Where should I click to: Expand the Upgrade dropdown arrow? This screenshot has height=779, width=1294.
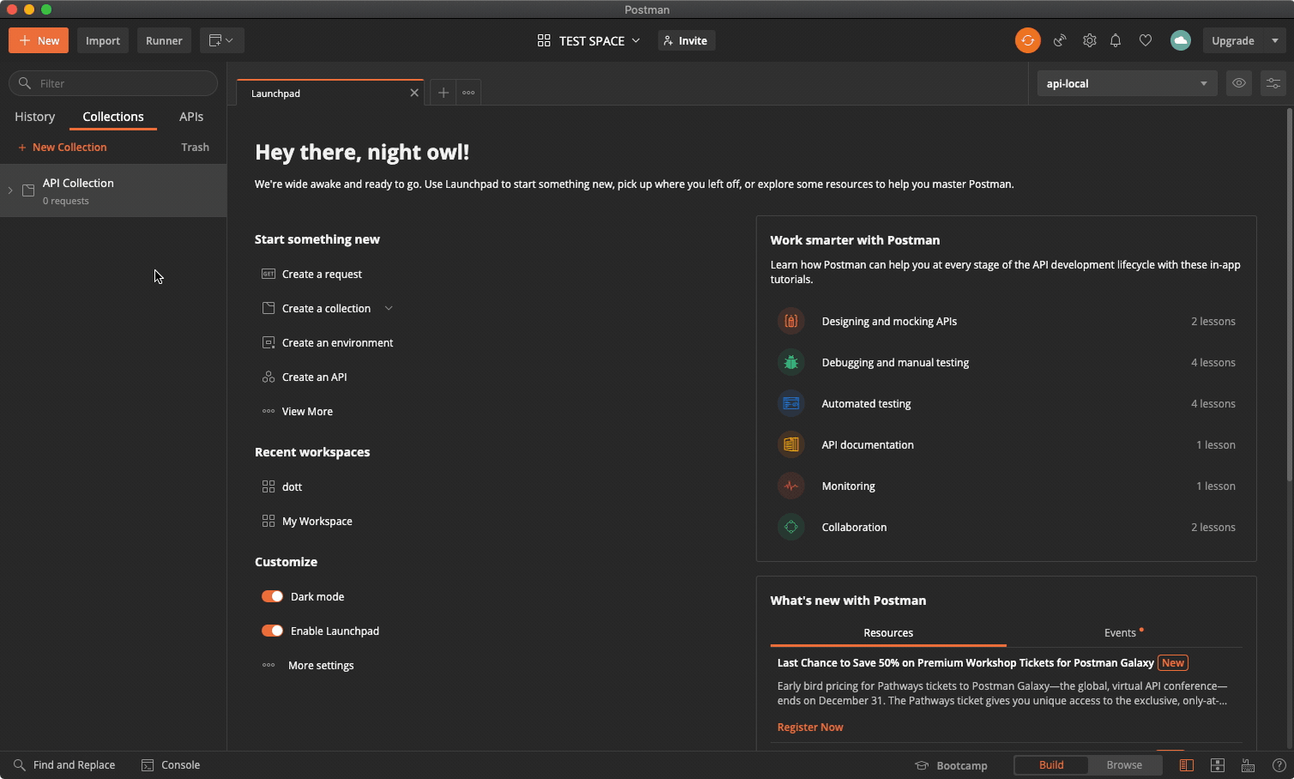tap(1275, 40)
